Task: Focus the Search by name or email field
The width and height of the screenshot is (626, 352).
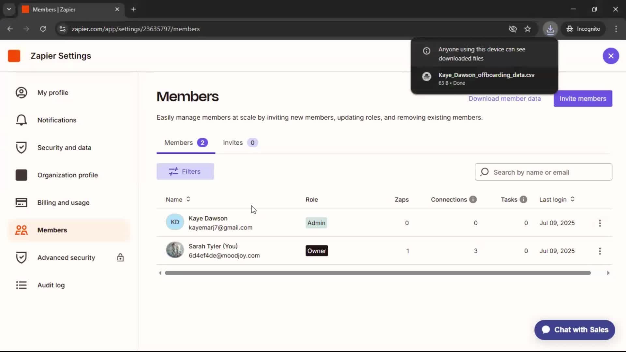Action: point(543,172)
